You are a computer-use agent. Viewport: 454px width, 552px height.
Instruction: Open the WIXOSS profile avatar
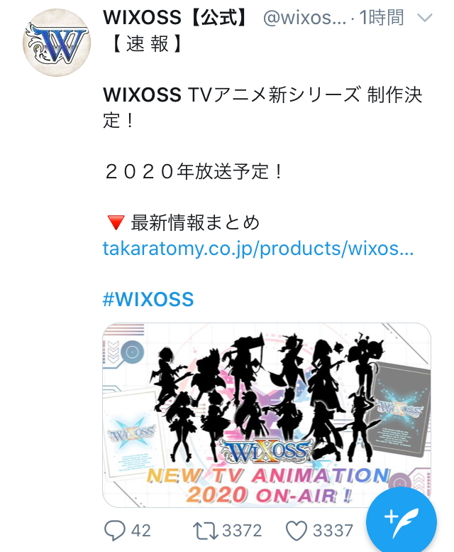tap(57, 43)
